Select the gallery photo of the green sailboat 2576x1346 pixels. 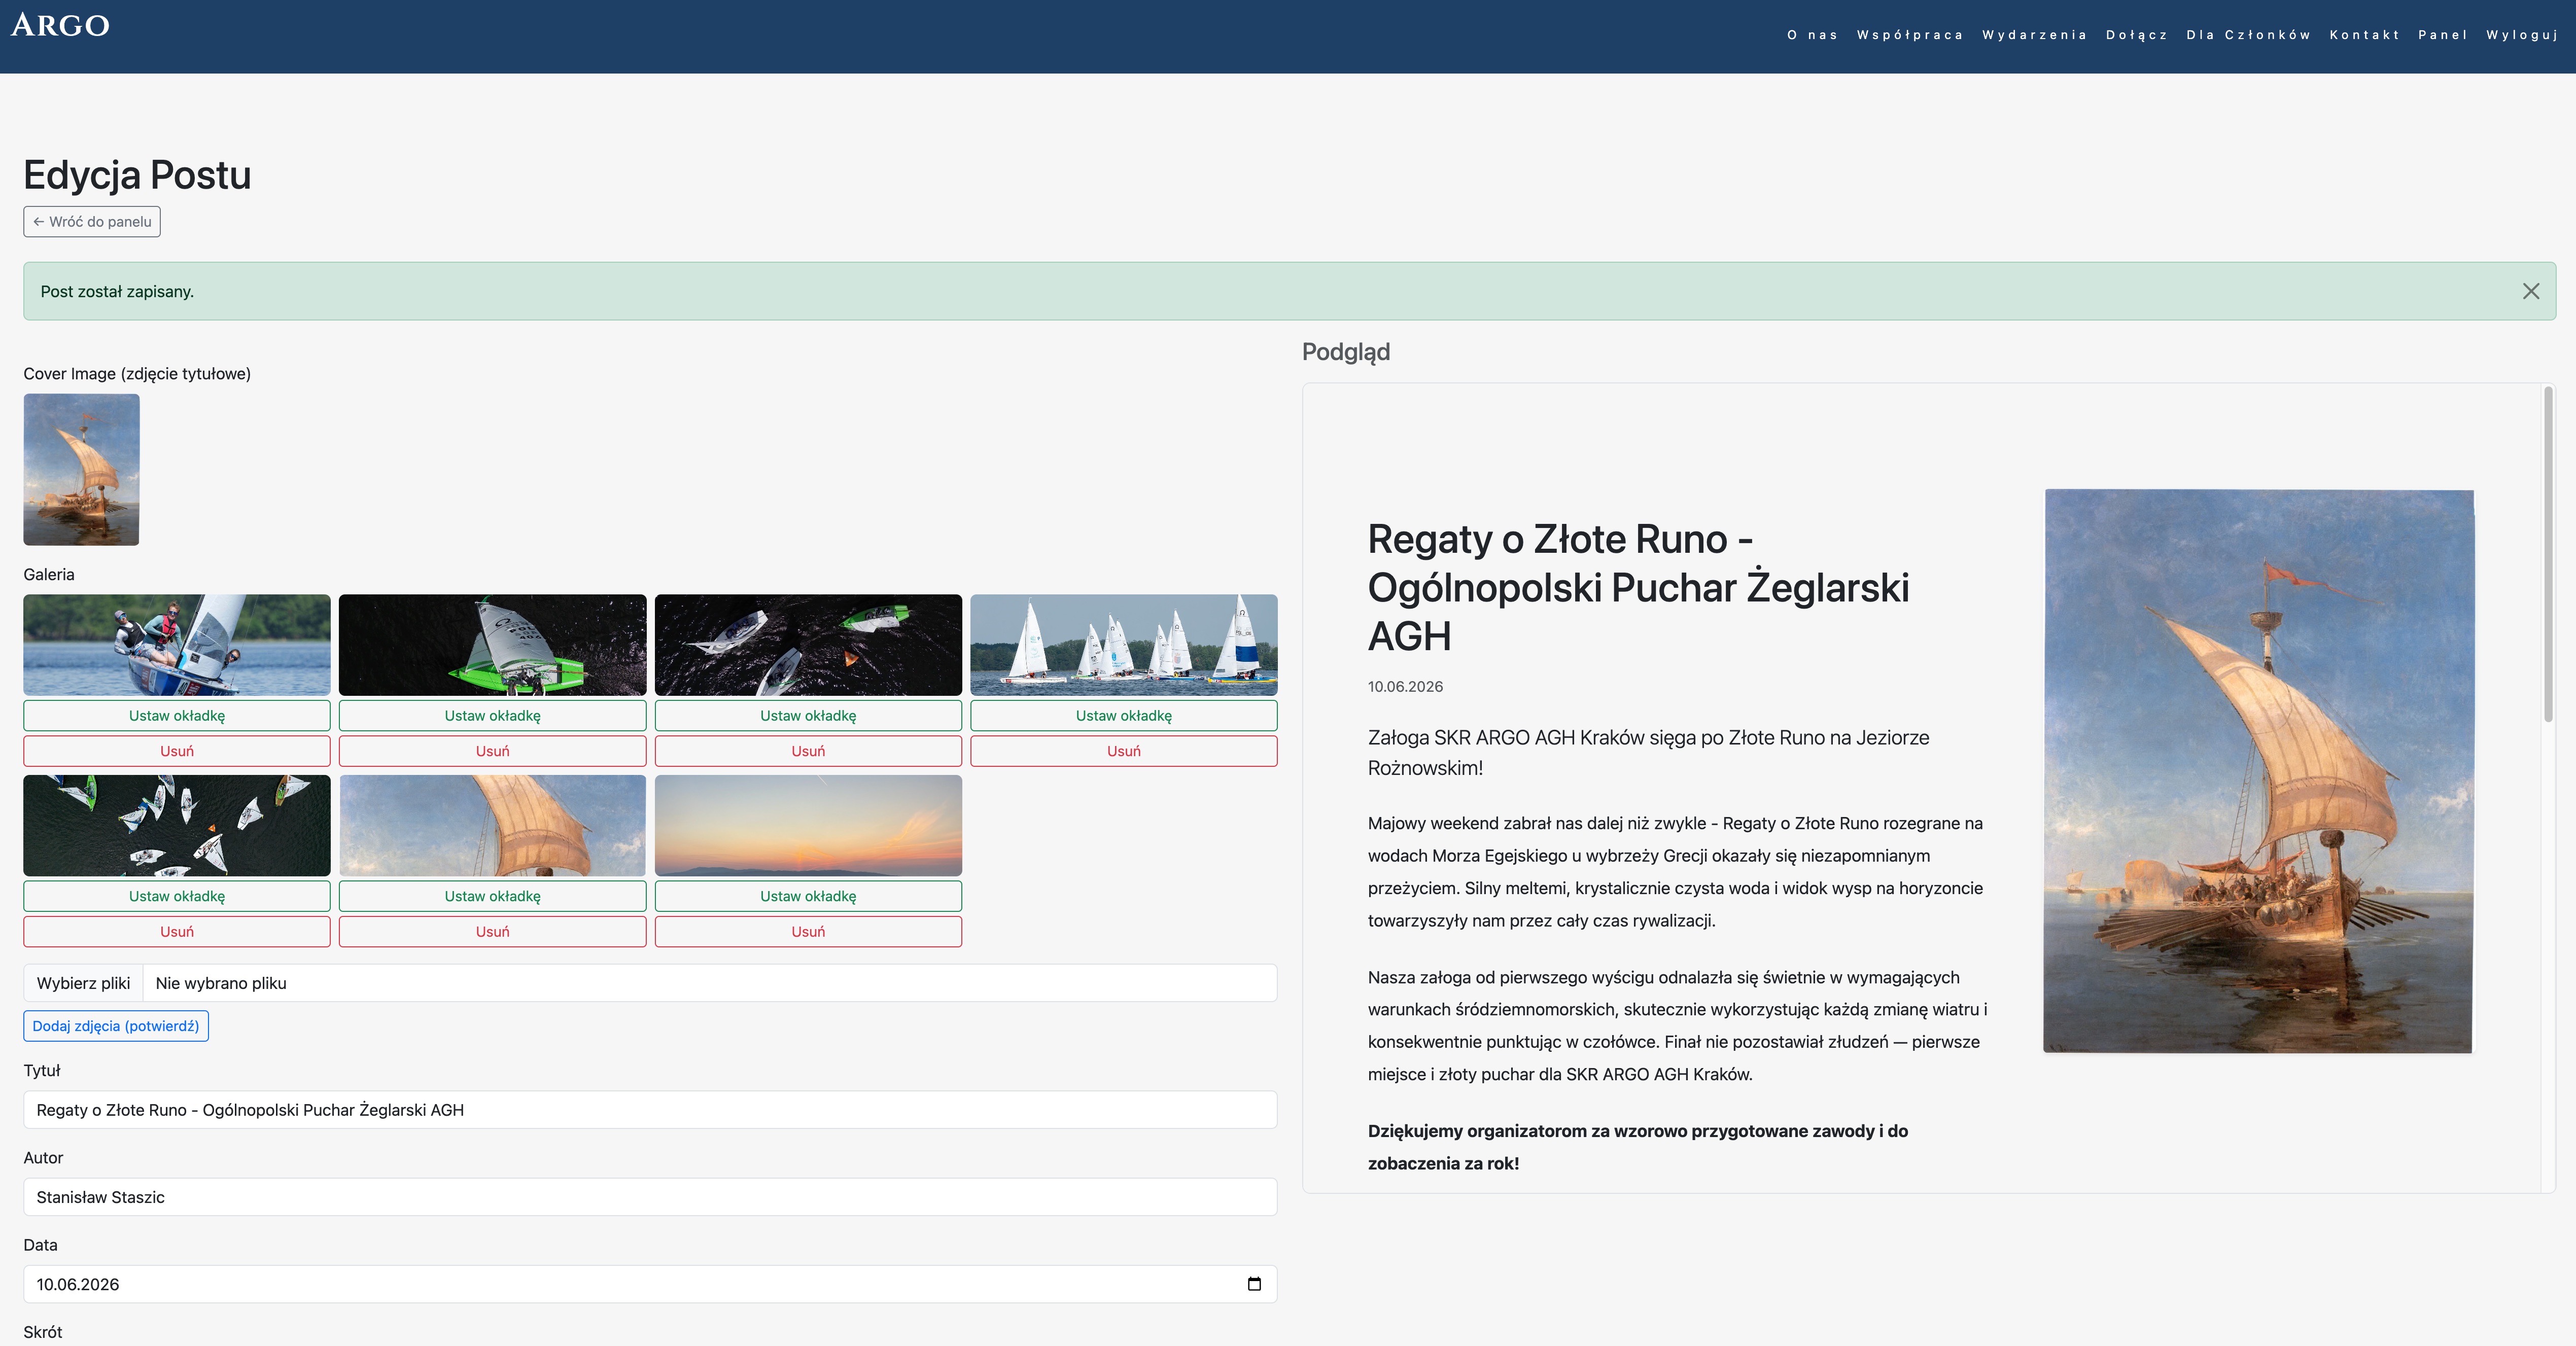pyautogui.click(x=493, y=645)
